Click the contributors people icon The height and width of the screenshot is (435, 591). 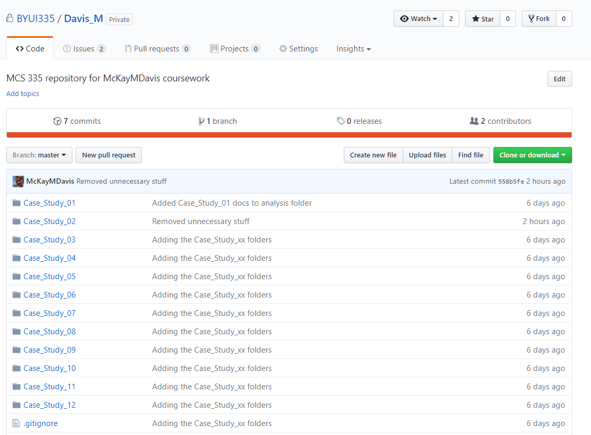[474, 121]
